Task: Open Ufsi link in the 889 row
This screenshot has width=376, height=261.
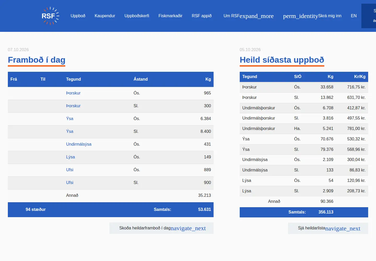Action: point(70,170)
